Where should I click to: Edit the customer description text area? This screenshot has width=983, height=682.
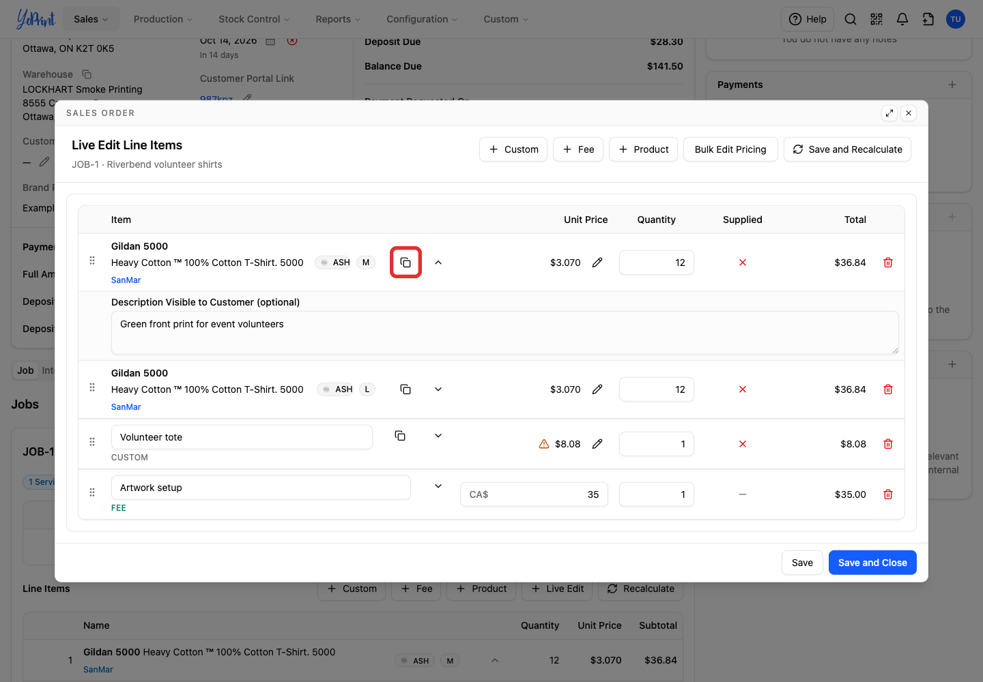[505, 333]
